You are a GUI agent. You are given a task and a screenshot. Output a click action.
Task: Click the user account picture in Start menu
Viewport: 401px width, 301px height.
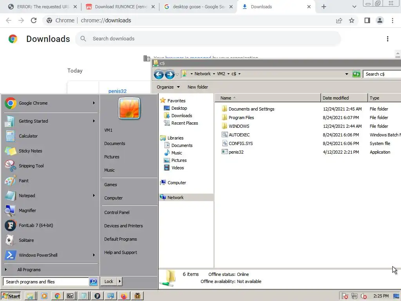click(x=129, y=108)
